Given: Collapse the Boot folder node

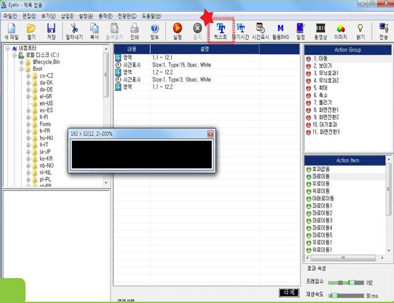Looking at the screenshot, I should pyautogui.click(x=21, y=69).
